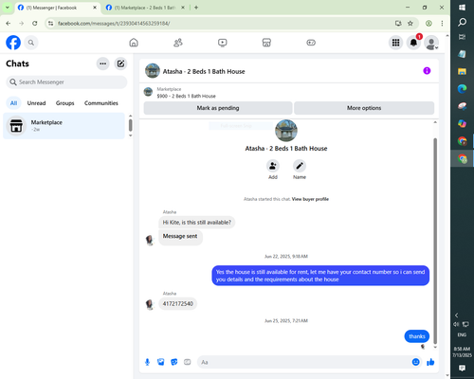474x379 pixels.
Task: Open the Windows Start button
Action: 462,8
